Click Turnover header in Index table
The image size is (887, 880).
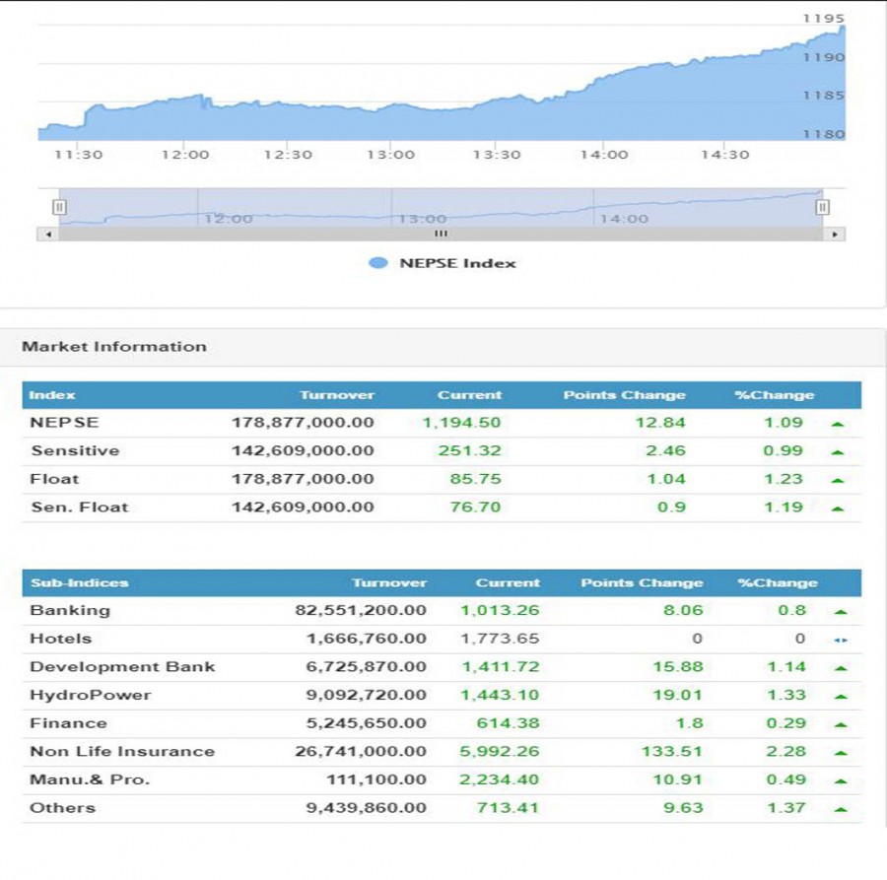[336, 395]
